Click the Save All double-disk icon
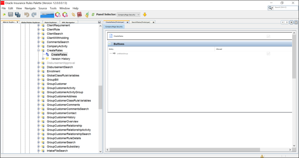 (x=18, y=15)
